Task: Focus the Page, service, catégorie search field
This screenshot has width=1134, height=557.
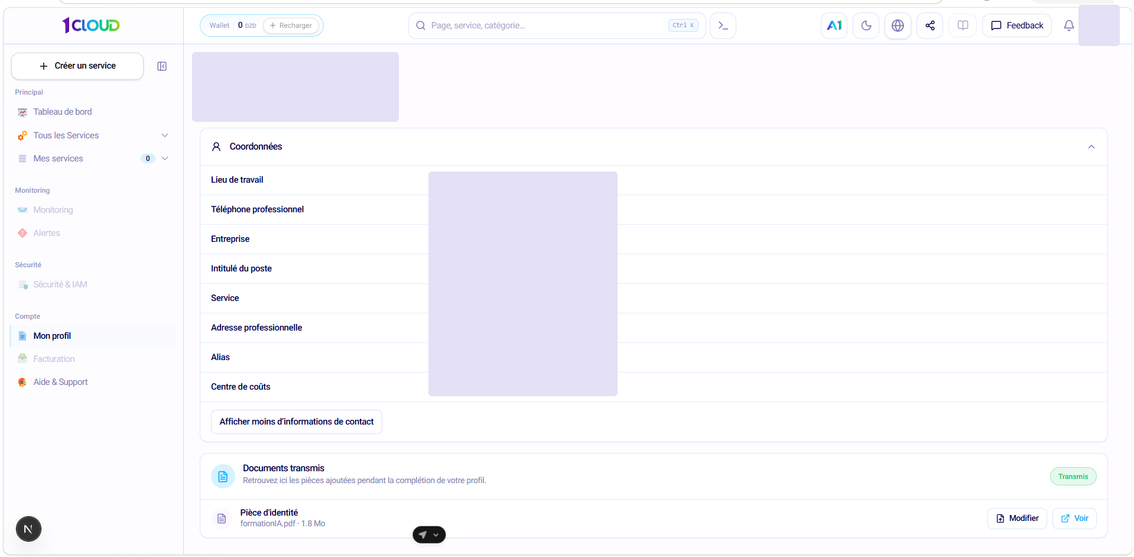Action: tap(557, 25)
